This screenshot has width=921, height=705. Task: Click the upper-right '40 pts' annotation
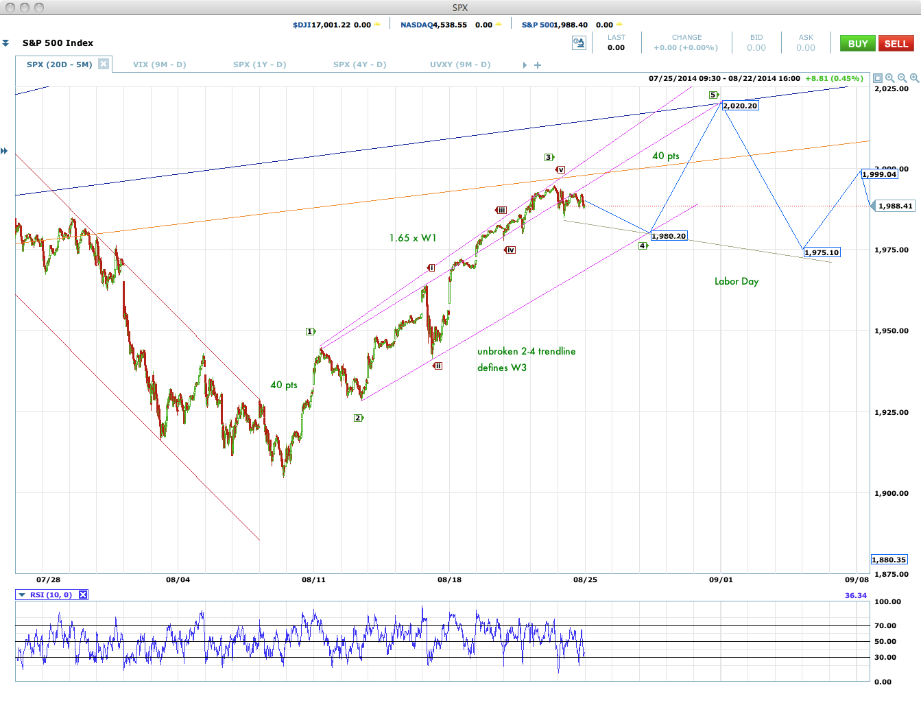point(666,156)
